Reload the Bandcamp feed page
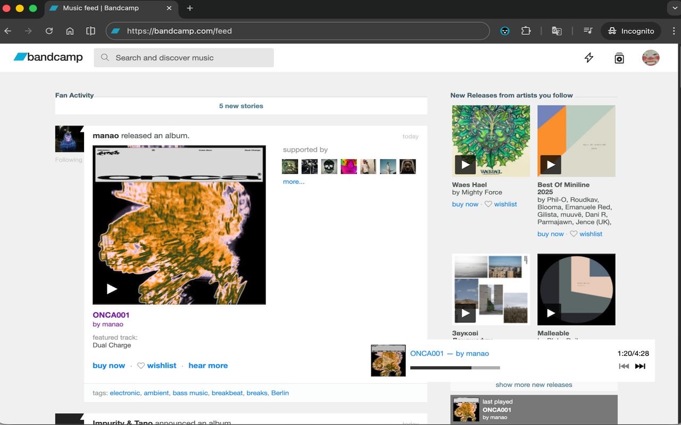Viewport: 681px width, 425px height. point(49,31)
